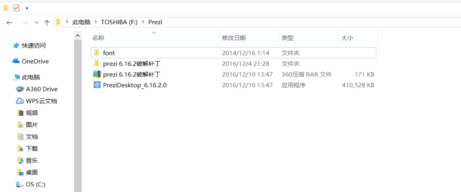The image size is (461, 192).
Task: Click the WPS云文档 cloud icon
Action: pos(20,101)
